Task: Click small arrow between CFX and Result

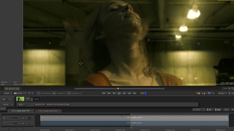Action: point(31,99)
